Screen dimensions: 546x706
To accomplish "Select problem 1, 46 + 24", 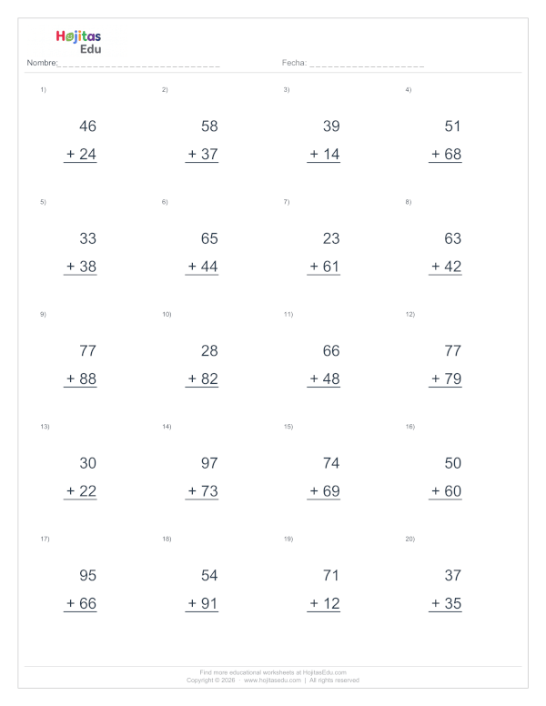I will [80, 140].
